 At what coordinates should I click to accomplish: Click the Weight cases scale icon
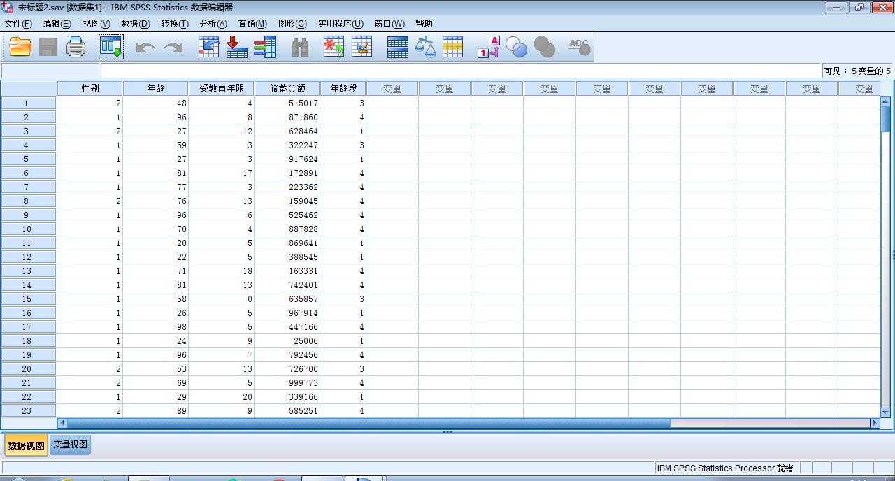[425, 47]
